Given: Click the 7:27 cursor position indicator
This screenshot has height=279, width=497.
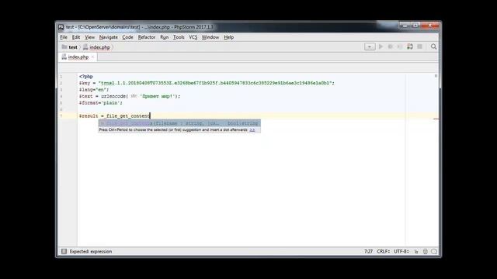Looking at the screenshot, I should (368, 251).
